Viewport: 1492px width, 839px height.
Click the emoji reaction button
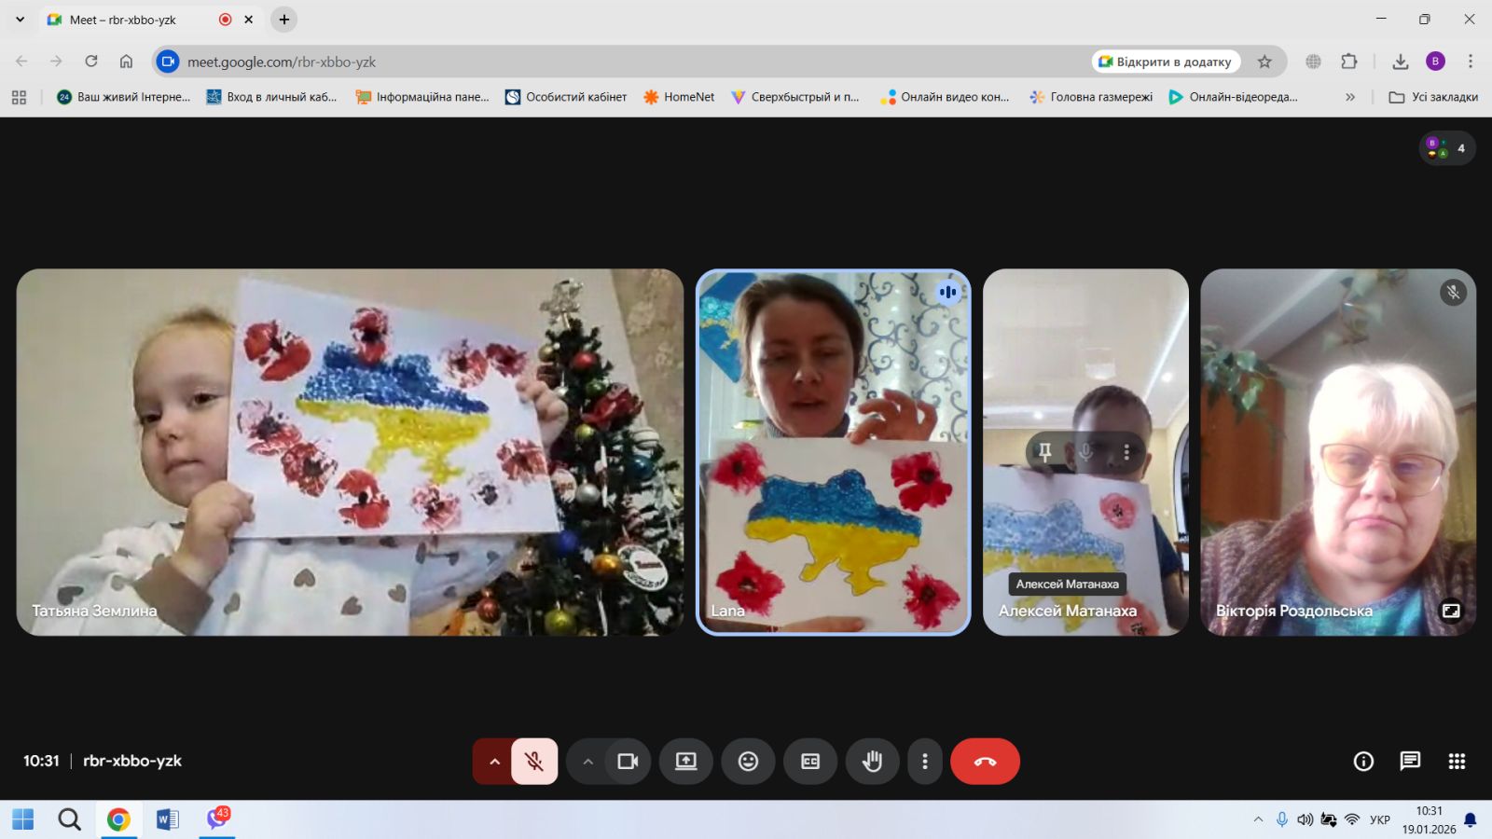[x=748, y=762]
